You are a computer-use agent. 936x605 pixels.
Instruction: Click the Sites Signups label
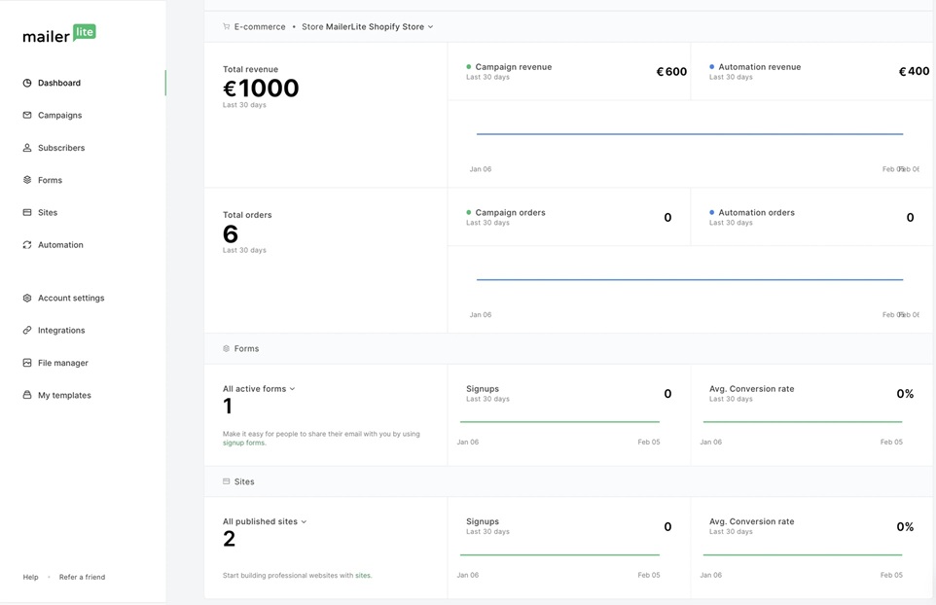(x=483, y=521)
